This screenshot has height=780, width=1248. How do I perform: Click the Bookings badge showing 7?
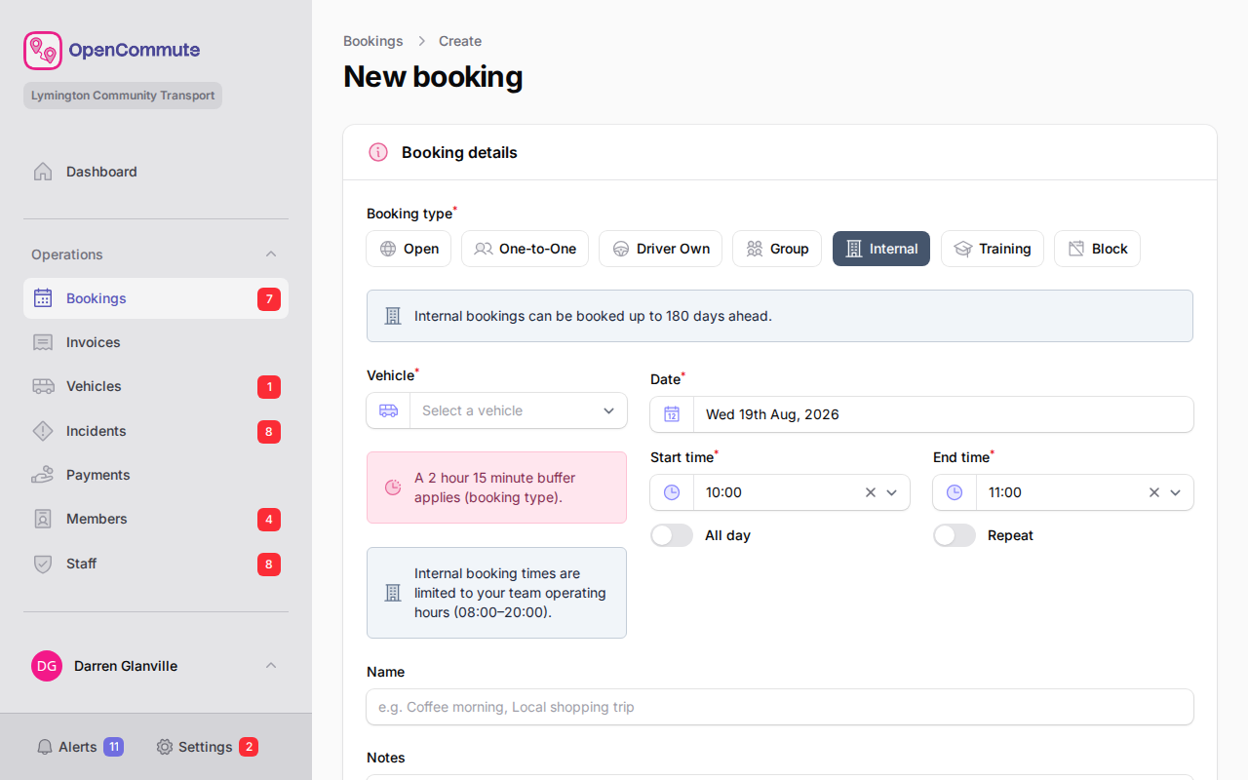click(269, 299)
